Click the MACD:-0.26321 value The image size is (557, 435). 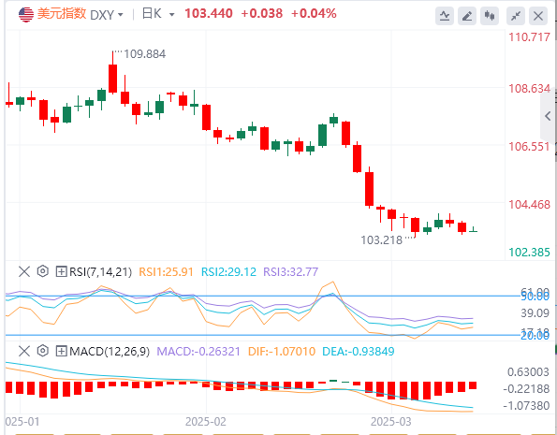pos(198,352)
